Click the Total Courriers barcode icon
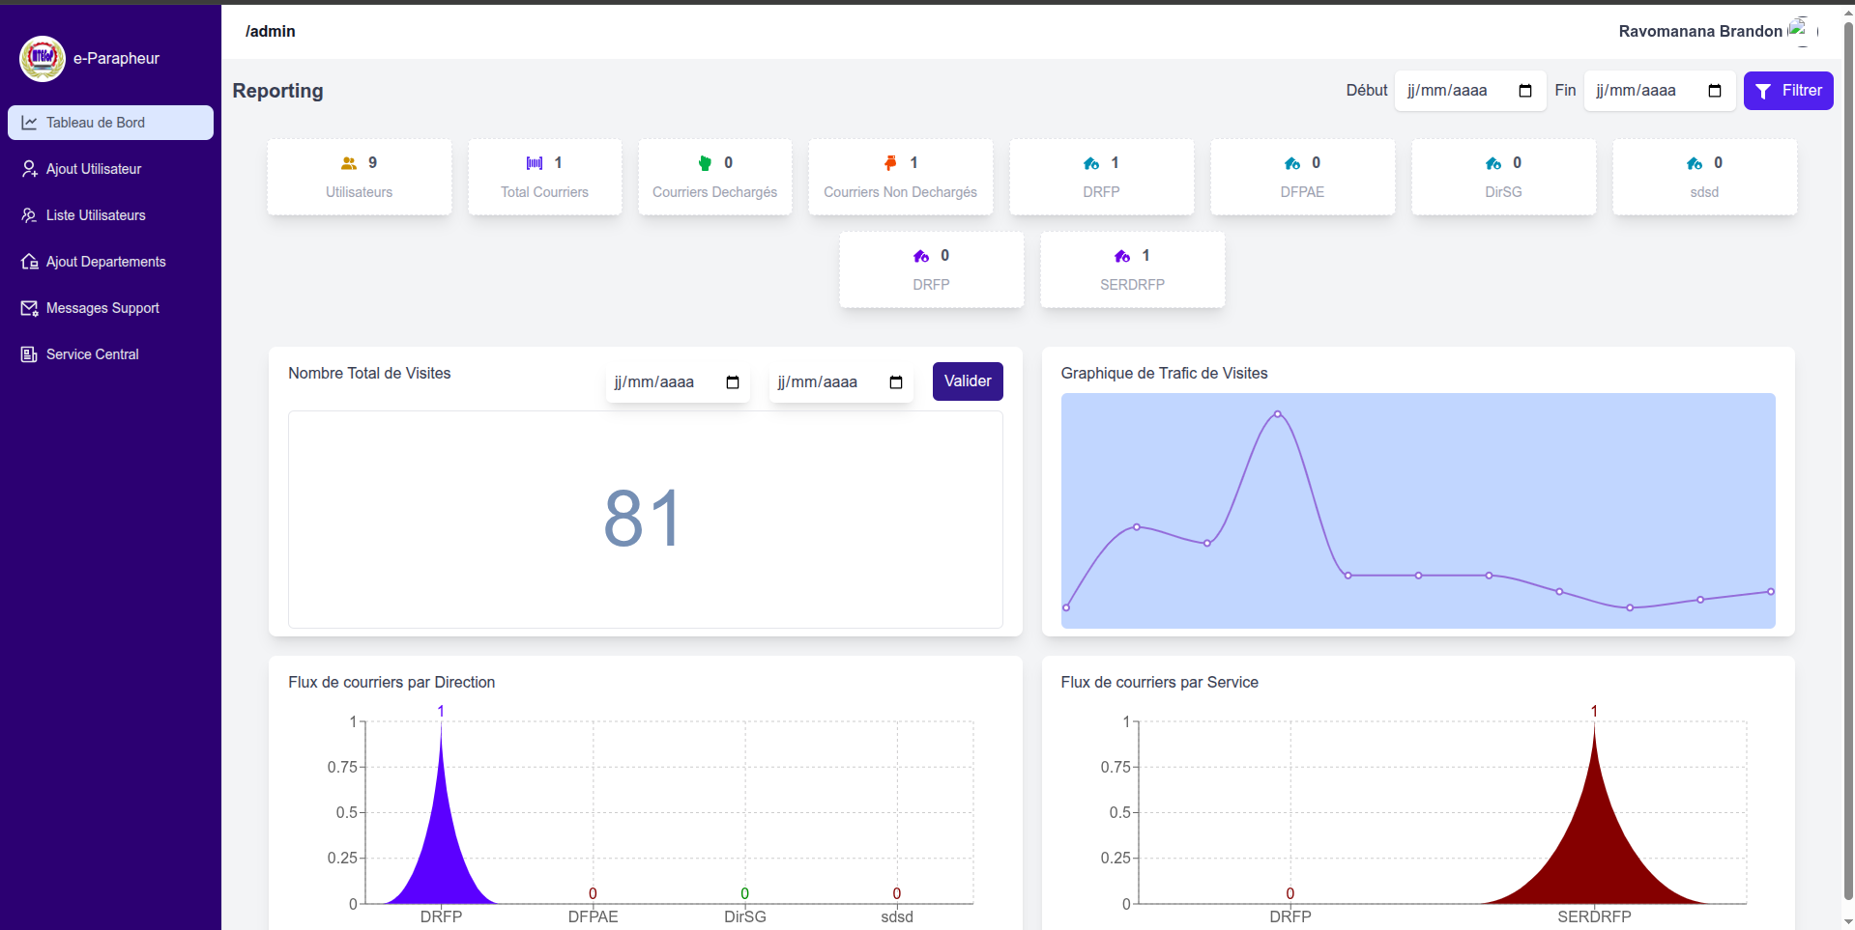Image resolution: width=1855 pixels, height=930 pixels. (535, 163)
